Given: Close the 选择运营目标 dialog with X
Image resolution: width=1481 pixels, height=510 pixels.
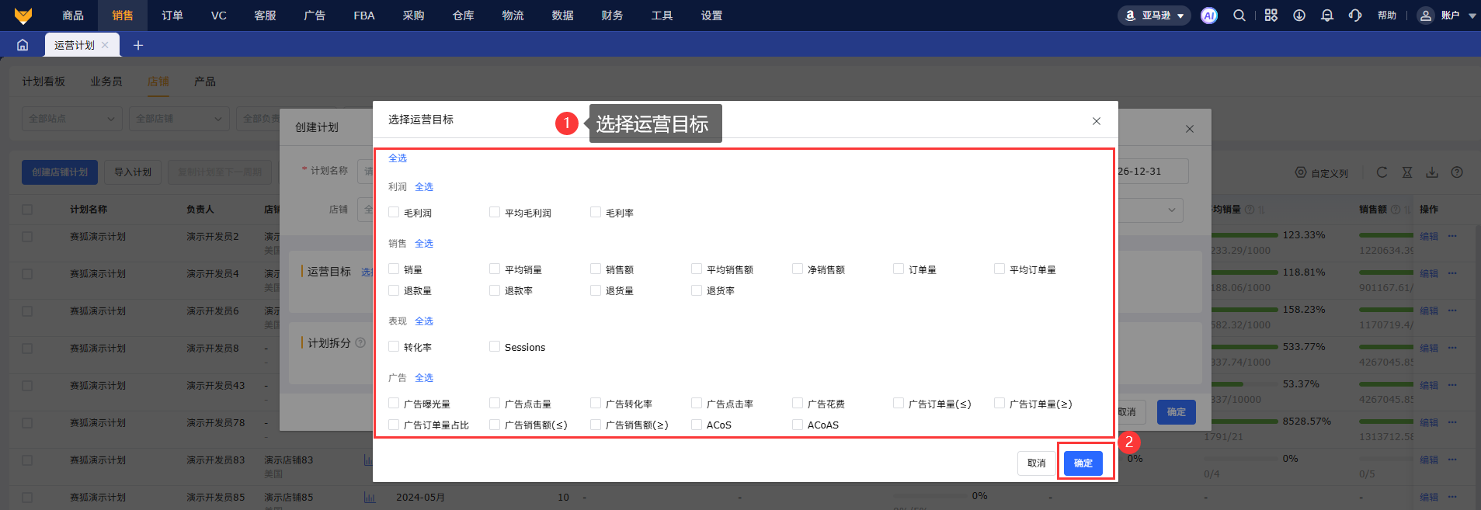Looking at the screenshot, I should click(1096, 121).
